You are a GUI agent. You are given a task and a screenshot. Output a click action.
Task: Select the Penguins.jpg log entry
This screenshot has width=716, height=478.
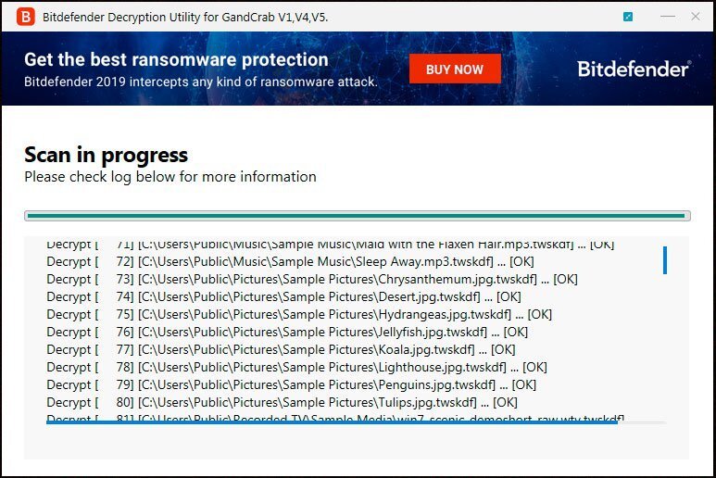[x=292, y=384]
